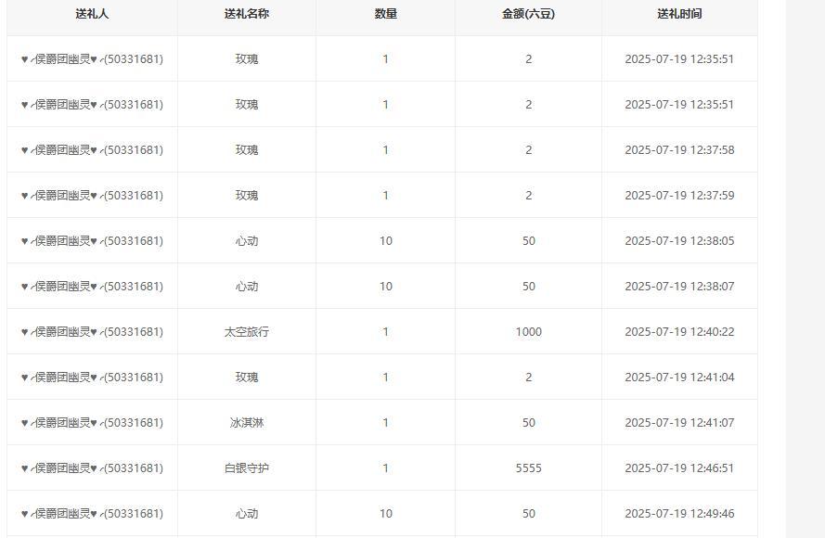Click amount 50 in the 12:41:07 row
The width and height of the screenshot is (825, 538).
pos(528,423)
